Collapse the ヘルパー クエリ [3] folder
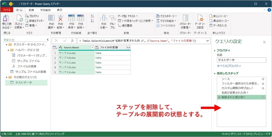This screenshot has height=137, width=272. (x=8, y=50)
